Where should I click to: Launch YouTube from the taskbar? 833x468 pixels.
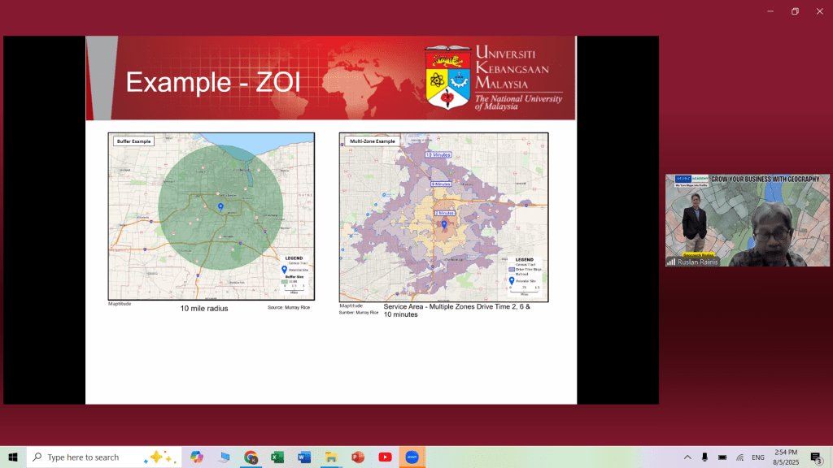point(385,457)
